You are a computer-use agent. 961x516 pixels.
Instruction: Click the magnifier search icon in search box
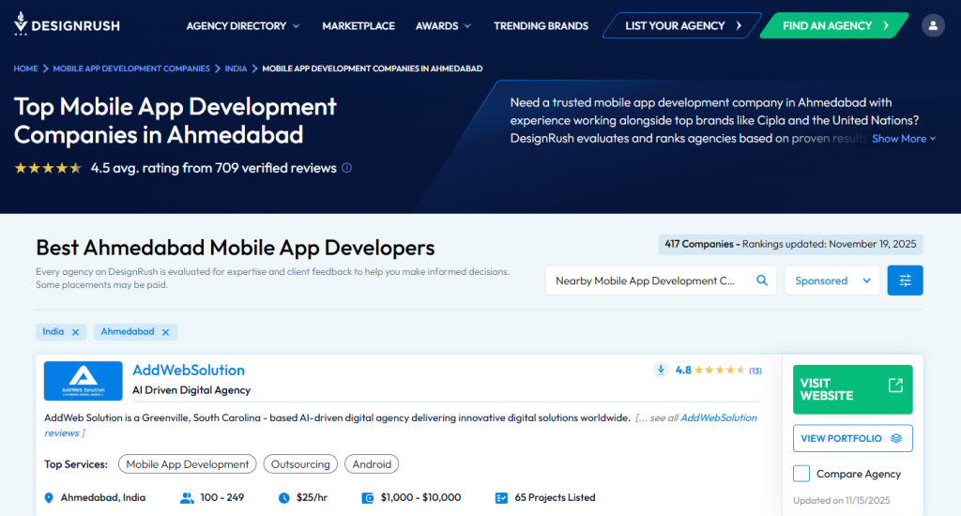762,281
